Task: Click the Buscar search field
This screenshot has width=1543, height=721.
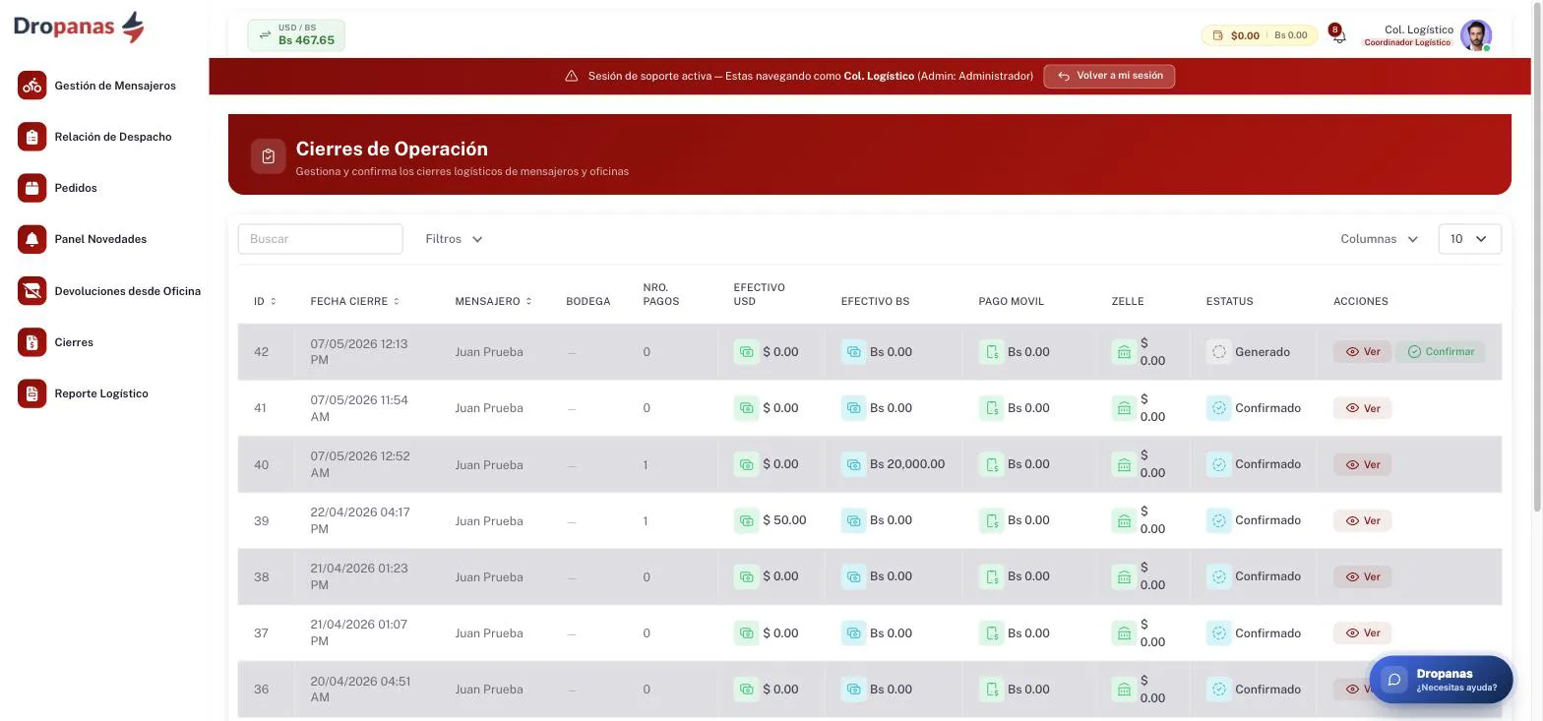Action: pos(321,239)
